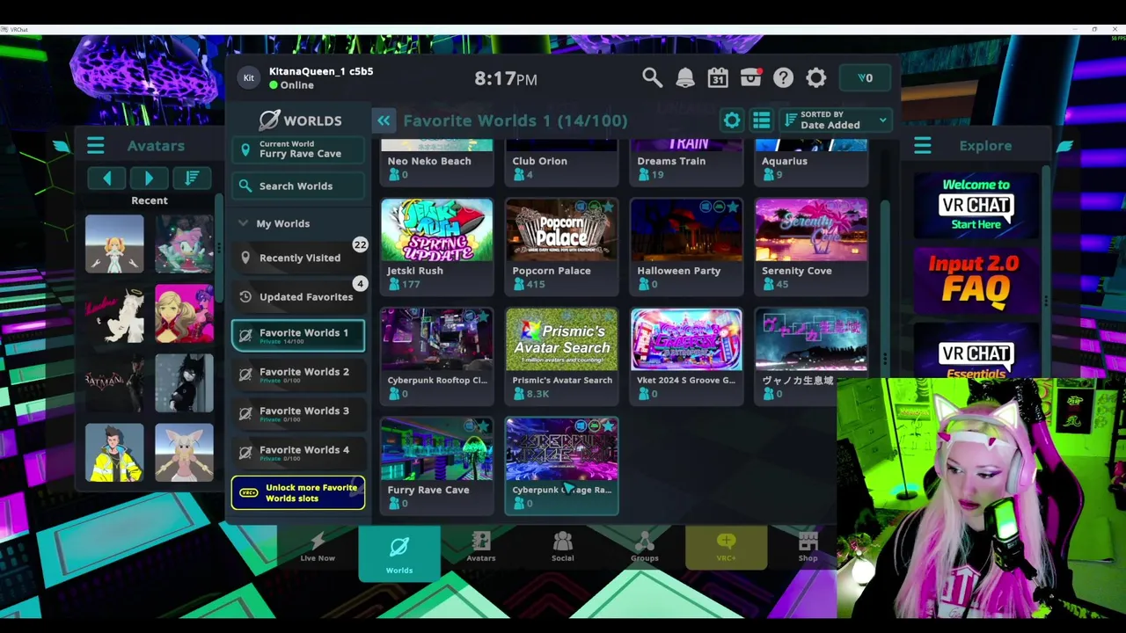Image resolution: width=1126 pixels, height=633 pixels.
Task: Go to next avatar page arrow
Action: [x=149, y=178]
